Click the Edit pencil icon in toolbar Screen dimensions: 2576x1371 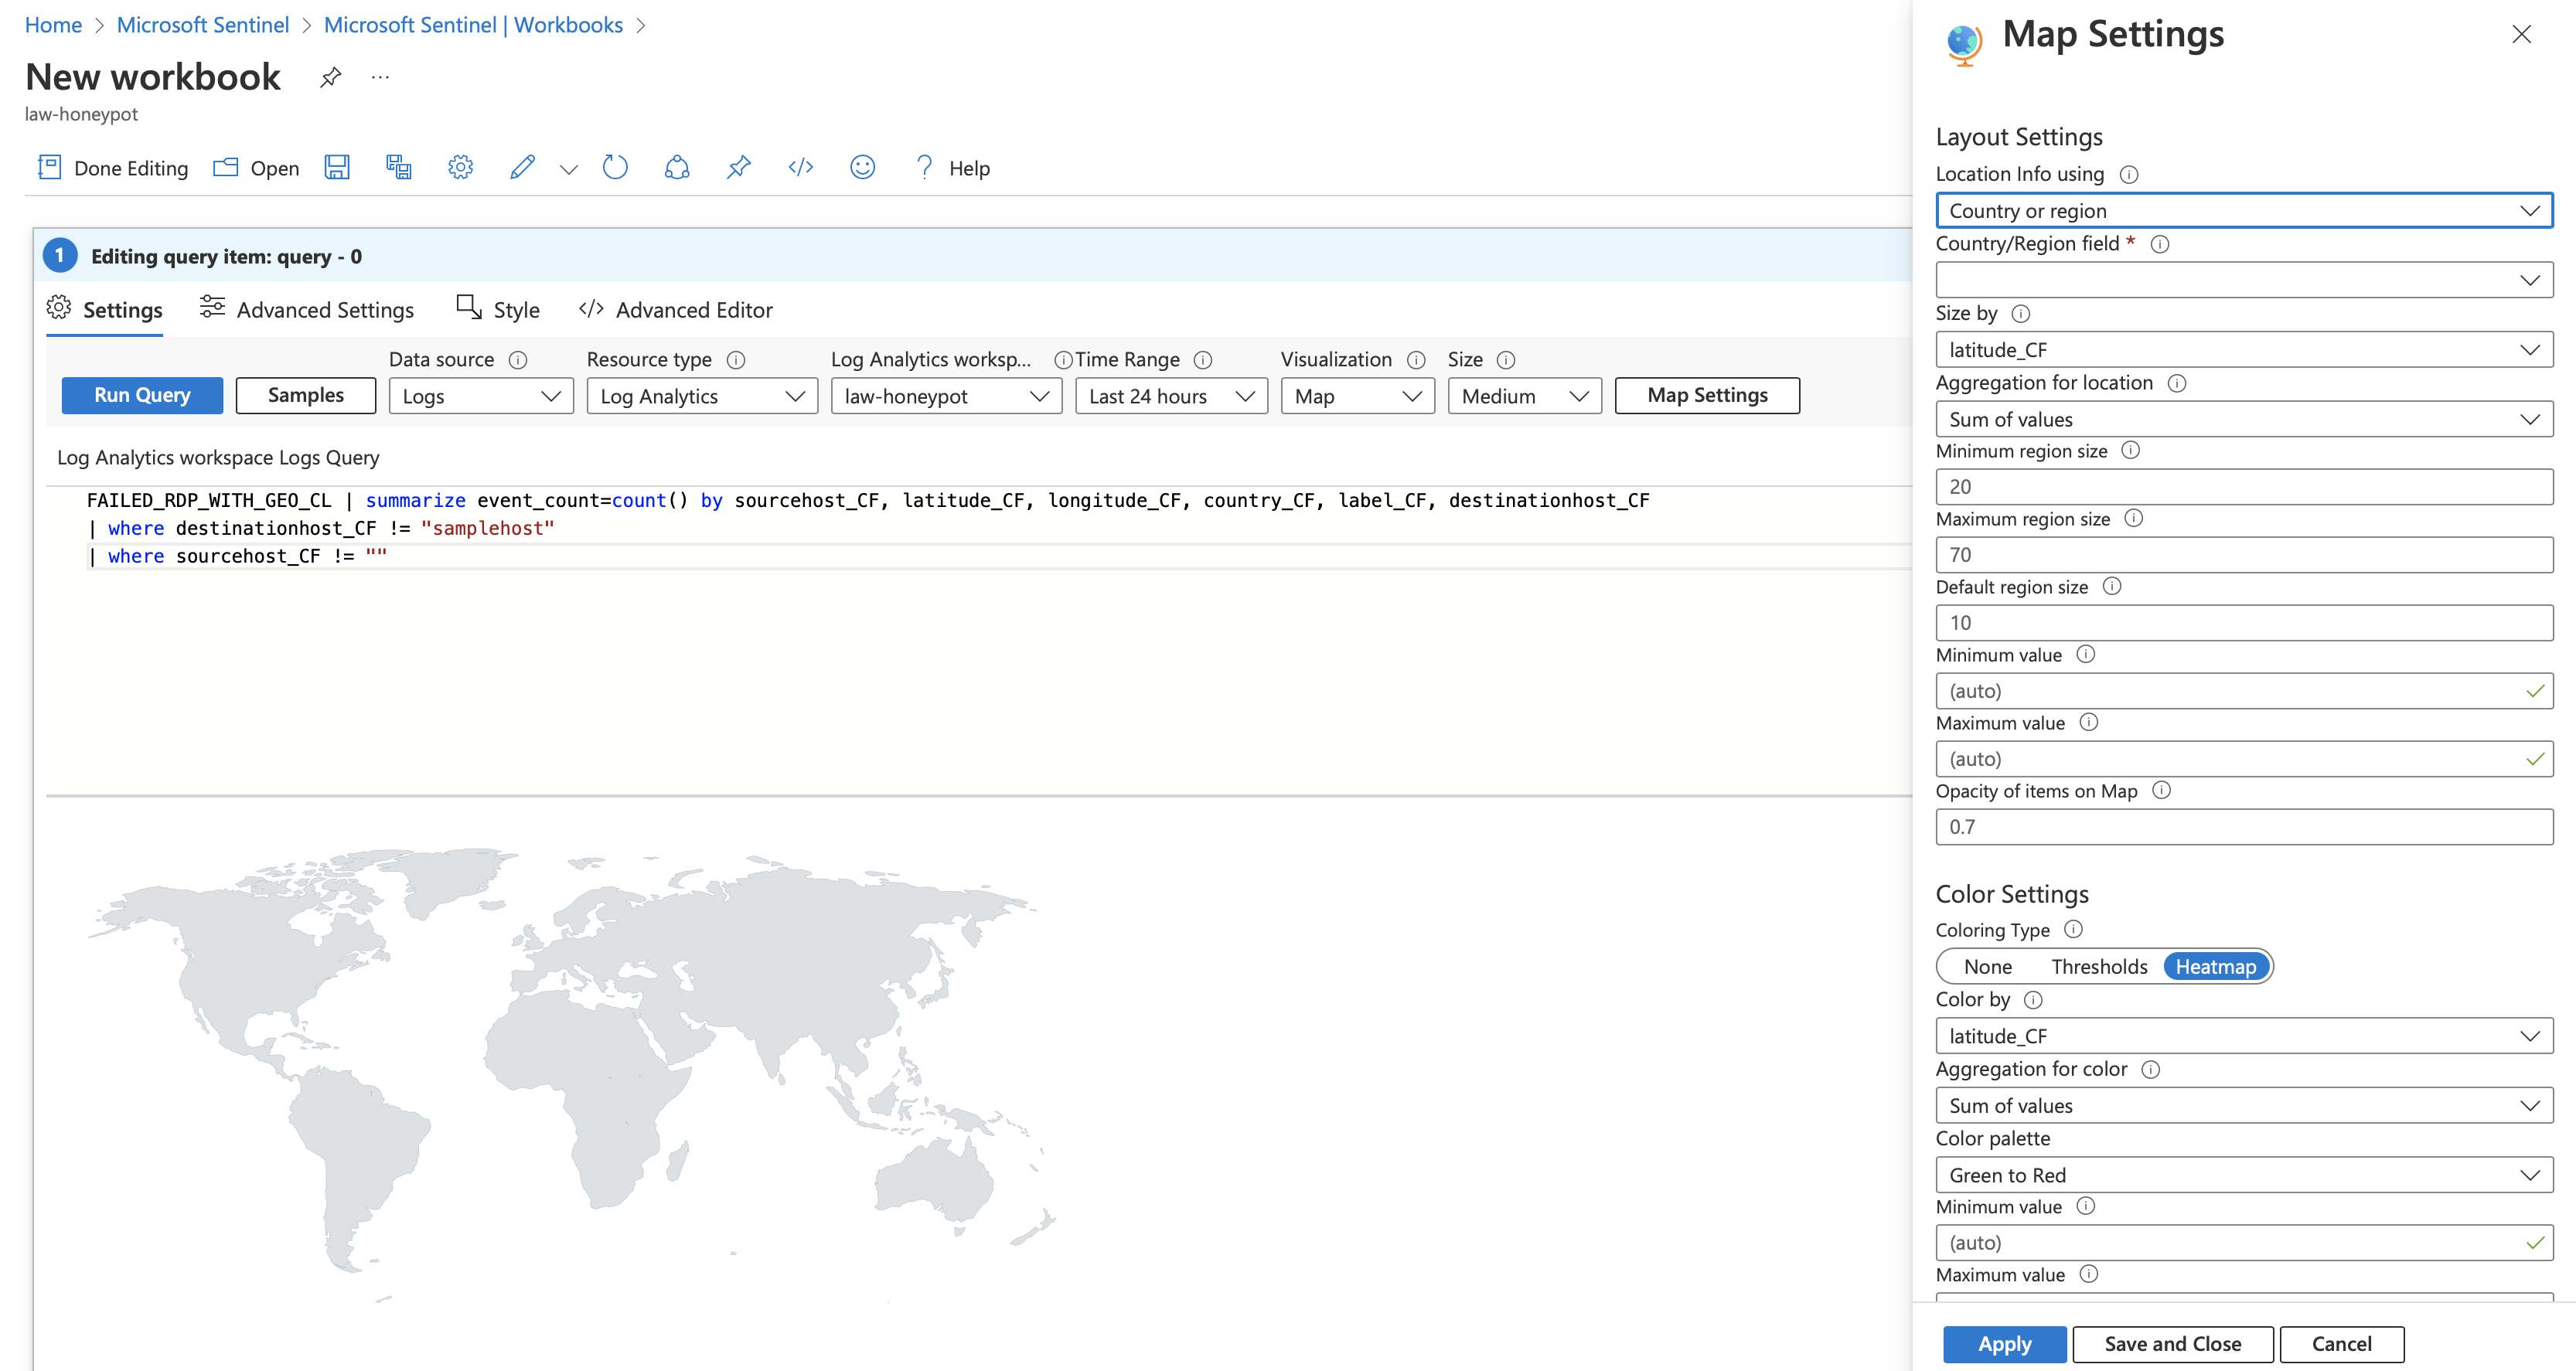point(522,167)
